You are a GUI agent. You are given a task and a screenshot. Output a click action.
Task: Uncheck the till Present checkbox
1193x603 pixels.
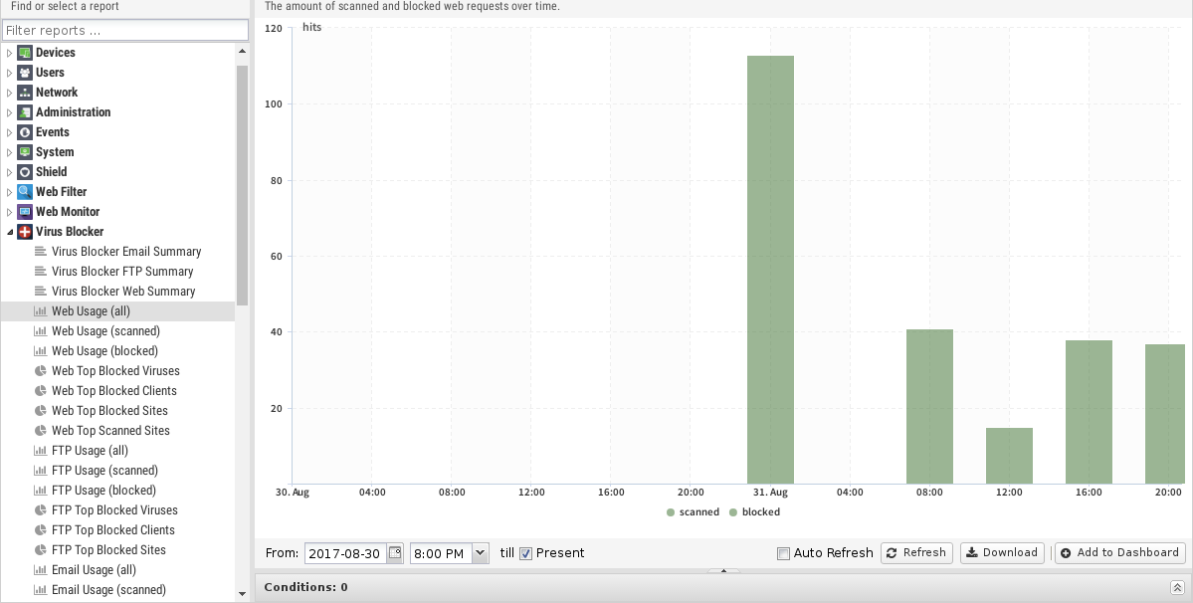click(x=526, y=553)
